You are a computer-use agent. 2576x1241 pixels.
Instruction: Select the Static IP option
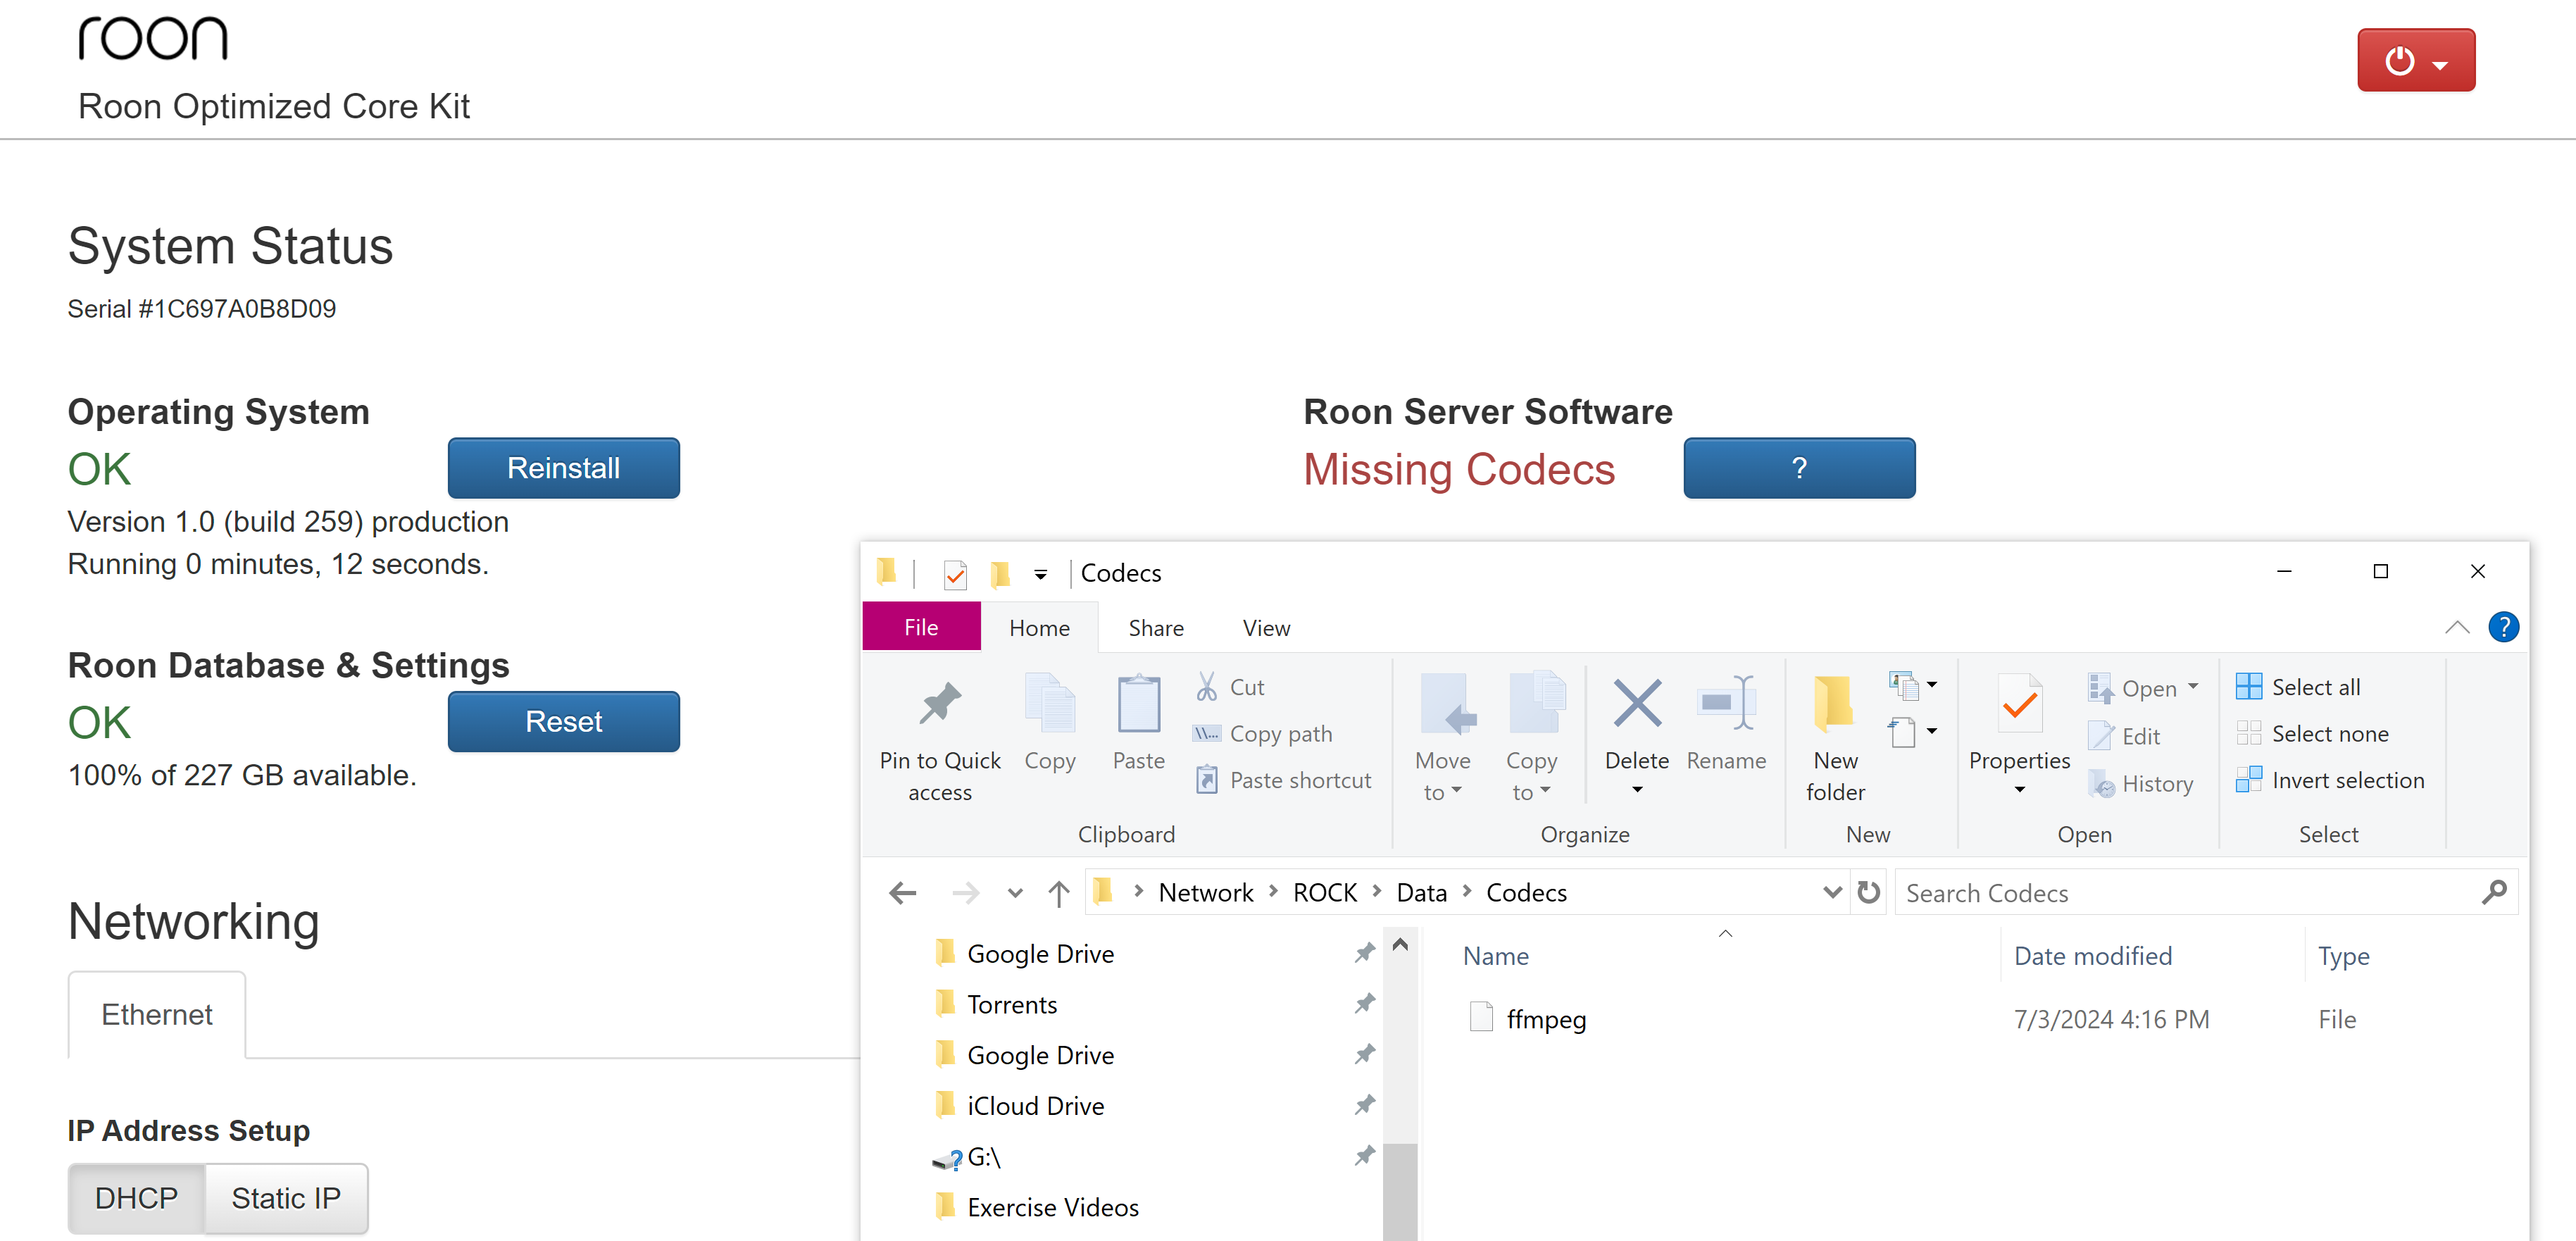(286, 1197)
